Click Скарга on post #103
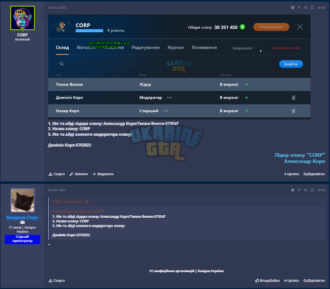Viewport: 330px width, 289px height. point(56,174)
